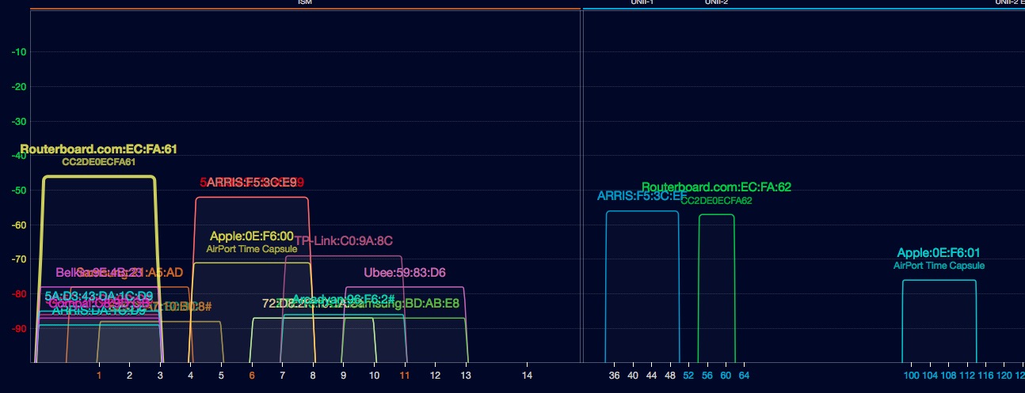
Task: Select the Ubee:59:83:D6 network label
Action: [x=405, y=273]
